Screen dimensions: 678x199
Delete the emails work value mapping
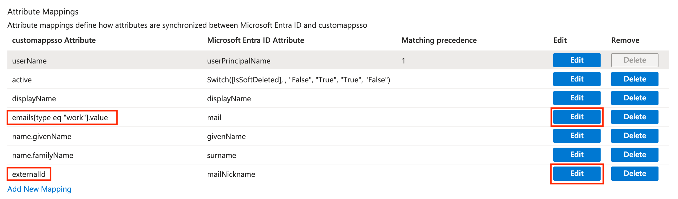tap(635, 117)
